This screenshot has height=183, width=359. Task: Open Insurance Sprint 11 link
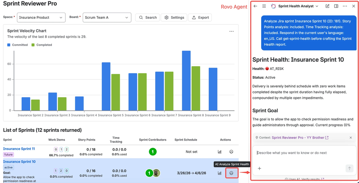click(x=19, y=149)
